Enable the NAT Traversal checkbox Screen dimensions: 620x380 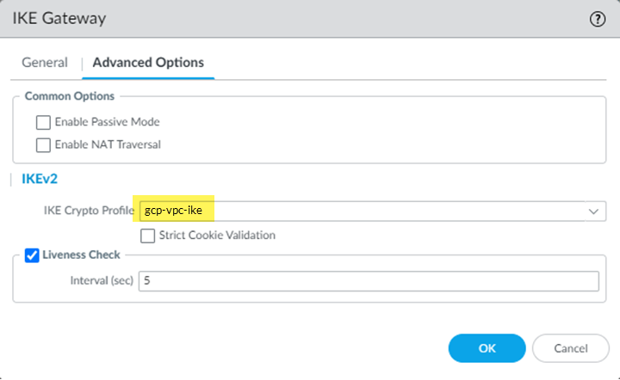tap(43, 144)
